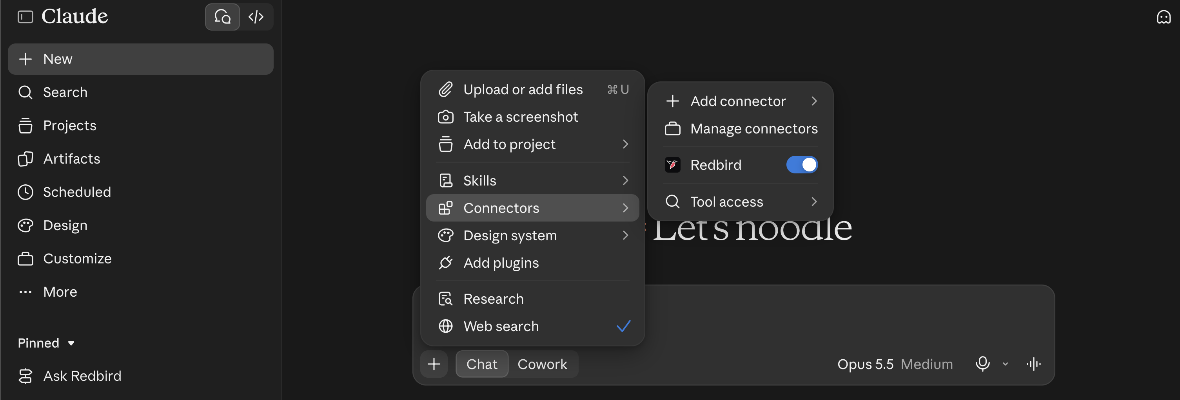Open the ghost incognito icon at top right
The image size is (1180, 400).
(x=1164, y=17)
